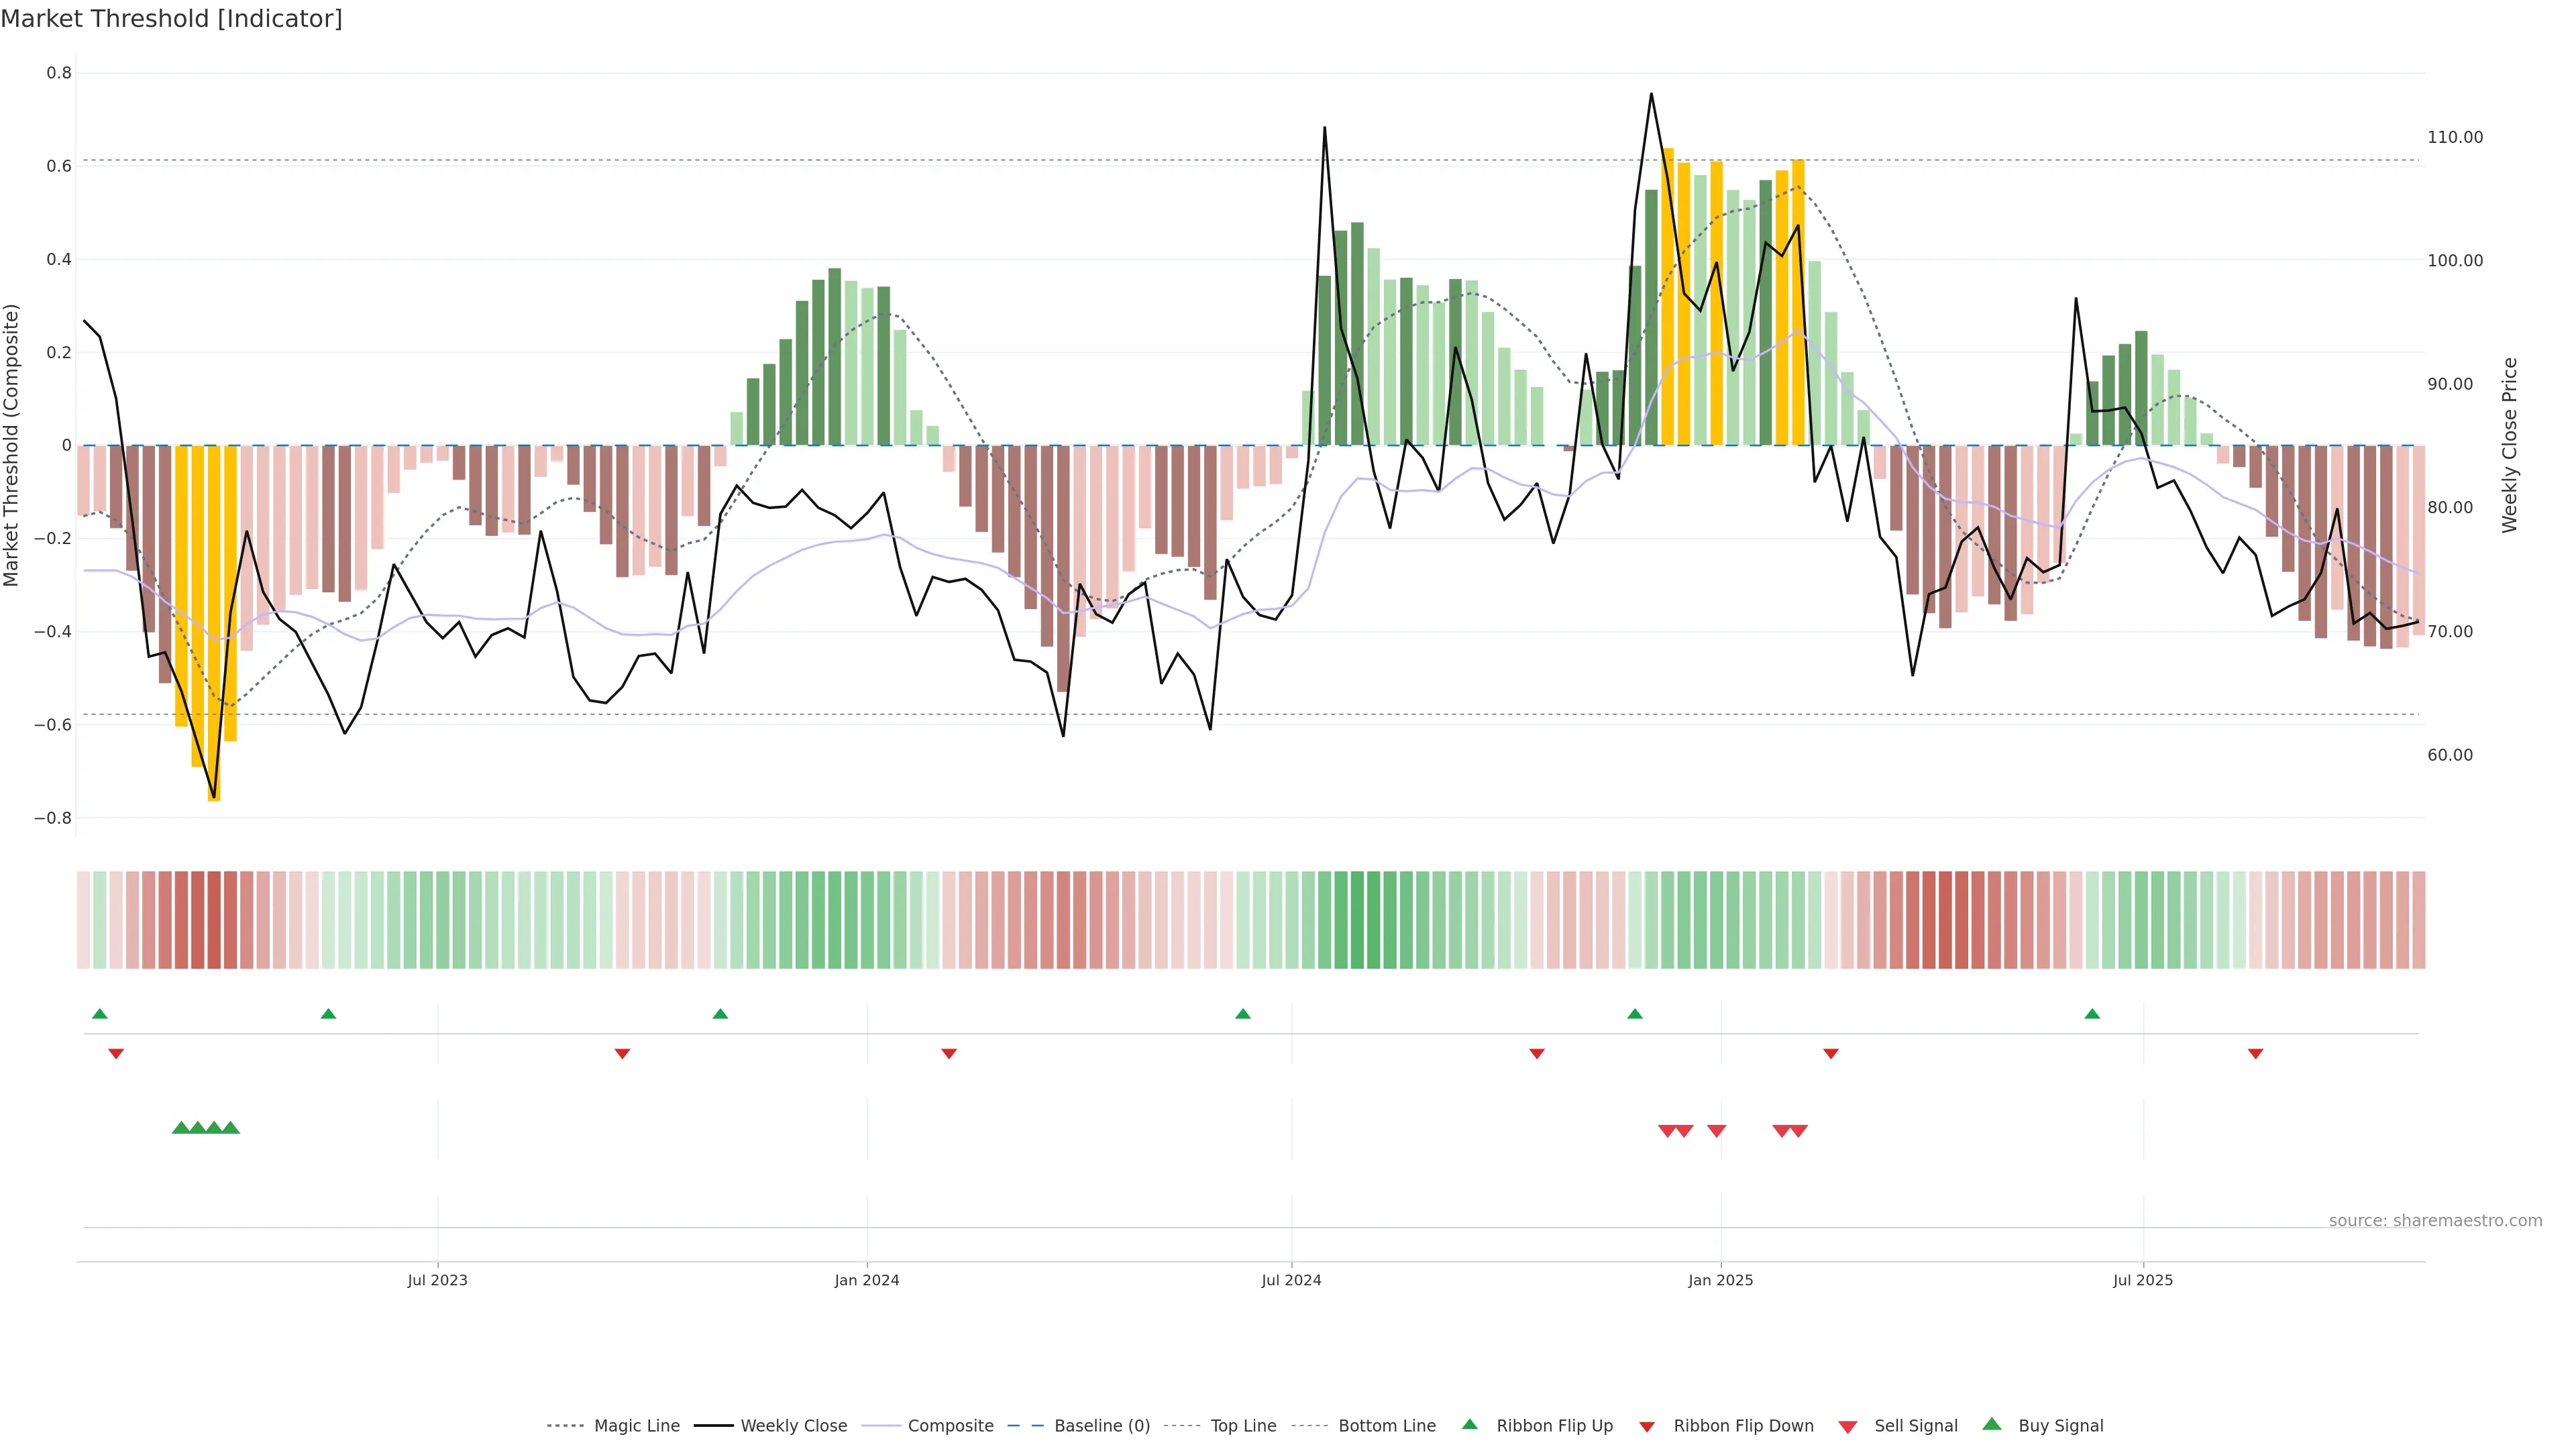Viewport: 2576px width, 1449px height.
Task: Click the Jul 2023 x-axis label
Action: point(437,1280)
